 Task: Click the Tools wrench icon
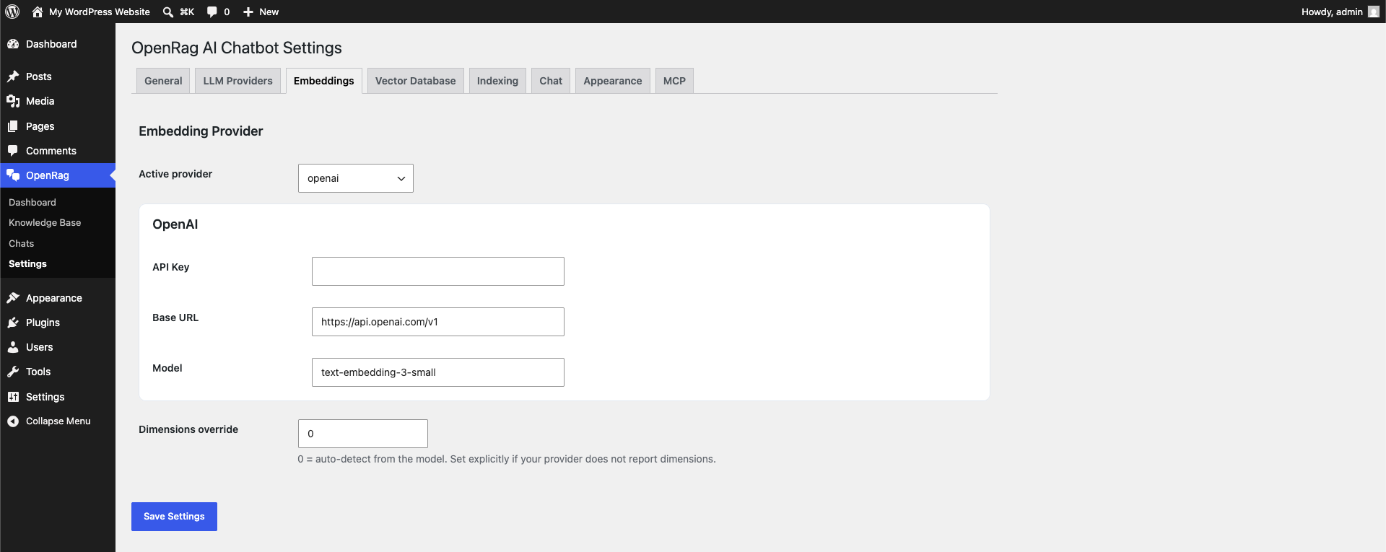click(13, 372)
